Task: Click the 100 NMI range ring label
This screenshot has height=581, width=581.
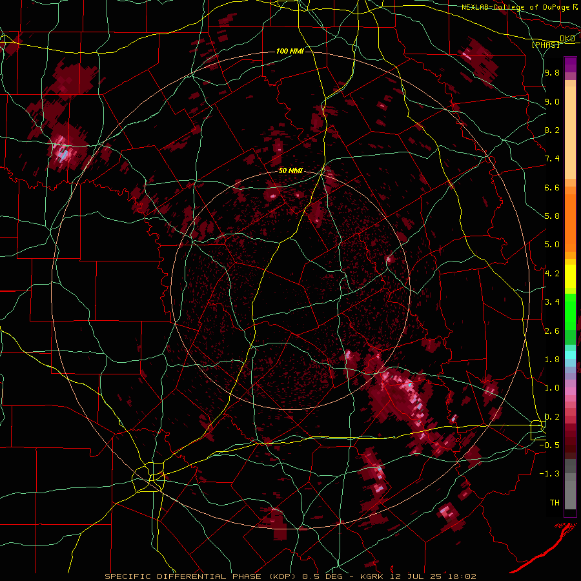Action: 290,51
